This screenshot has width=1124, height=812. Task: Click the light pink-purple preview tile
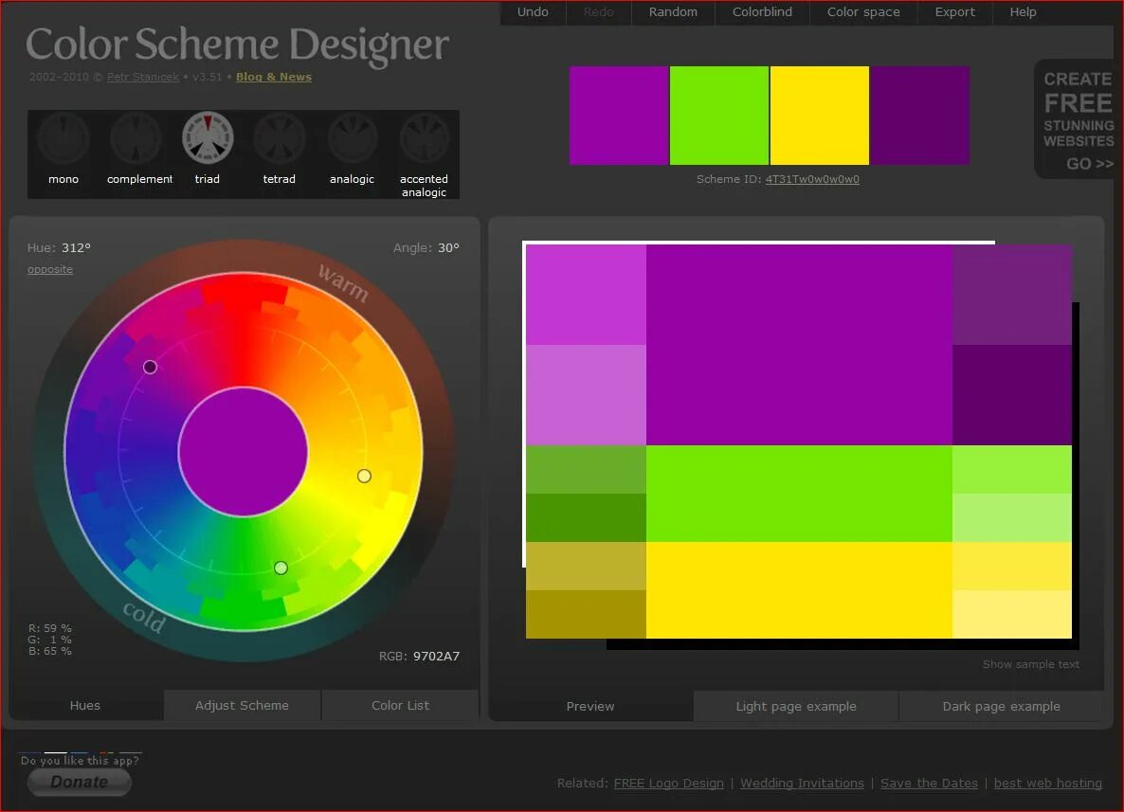587,396
